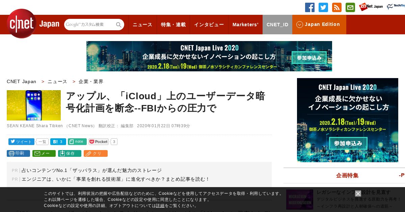This screenshot has width=405, height=212.
Task: Open the article iPhone thumbnail
Action: [x=34, y=105]
